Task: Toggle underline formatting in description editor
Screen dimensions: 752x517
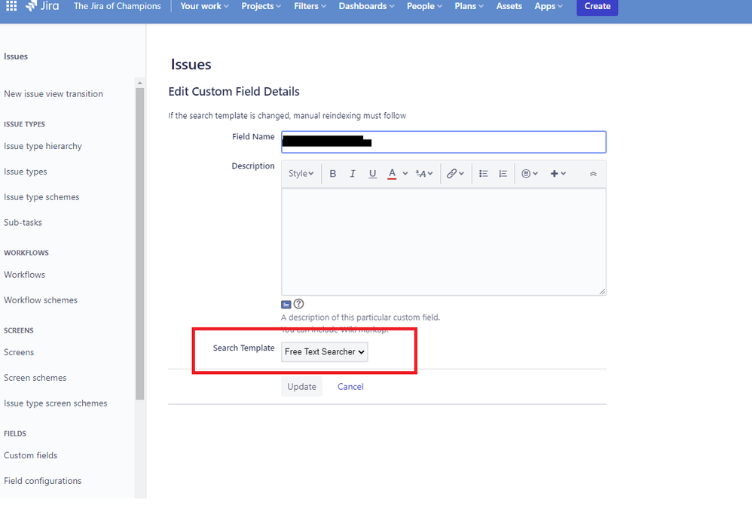Action: pyautogui.click(x=372, y=173)
